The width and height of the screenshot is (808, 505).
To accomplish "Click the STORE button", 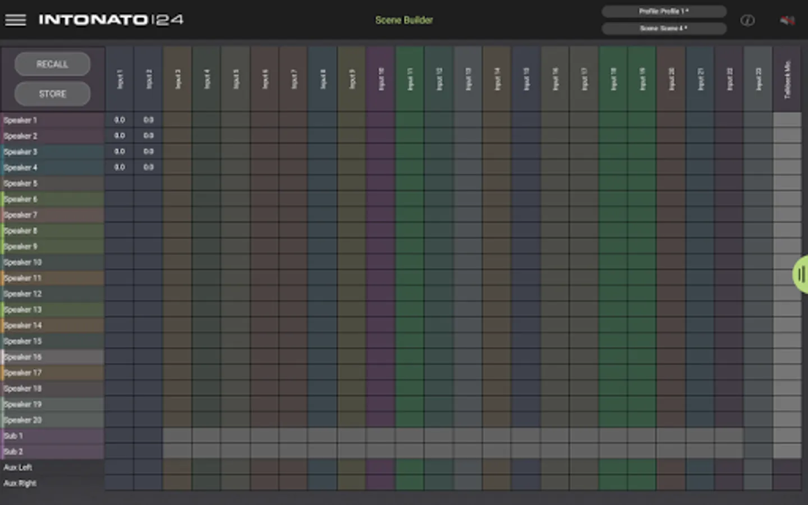I will [52, 94].
